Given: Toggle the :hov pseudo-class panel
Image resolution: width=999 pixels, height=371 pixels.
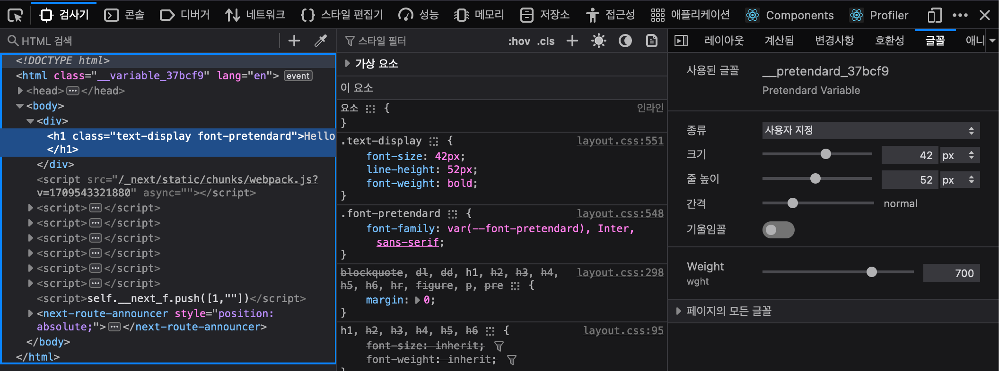Looking at the screenshot, I should click(519, 41).
